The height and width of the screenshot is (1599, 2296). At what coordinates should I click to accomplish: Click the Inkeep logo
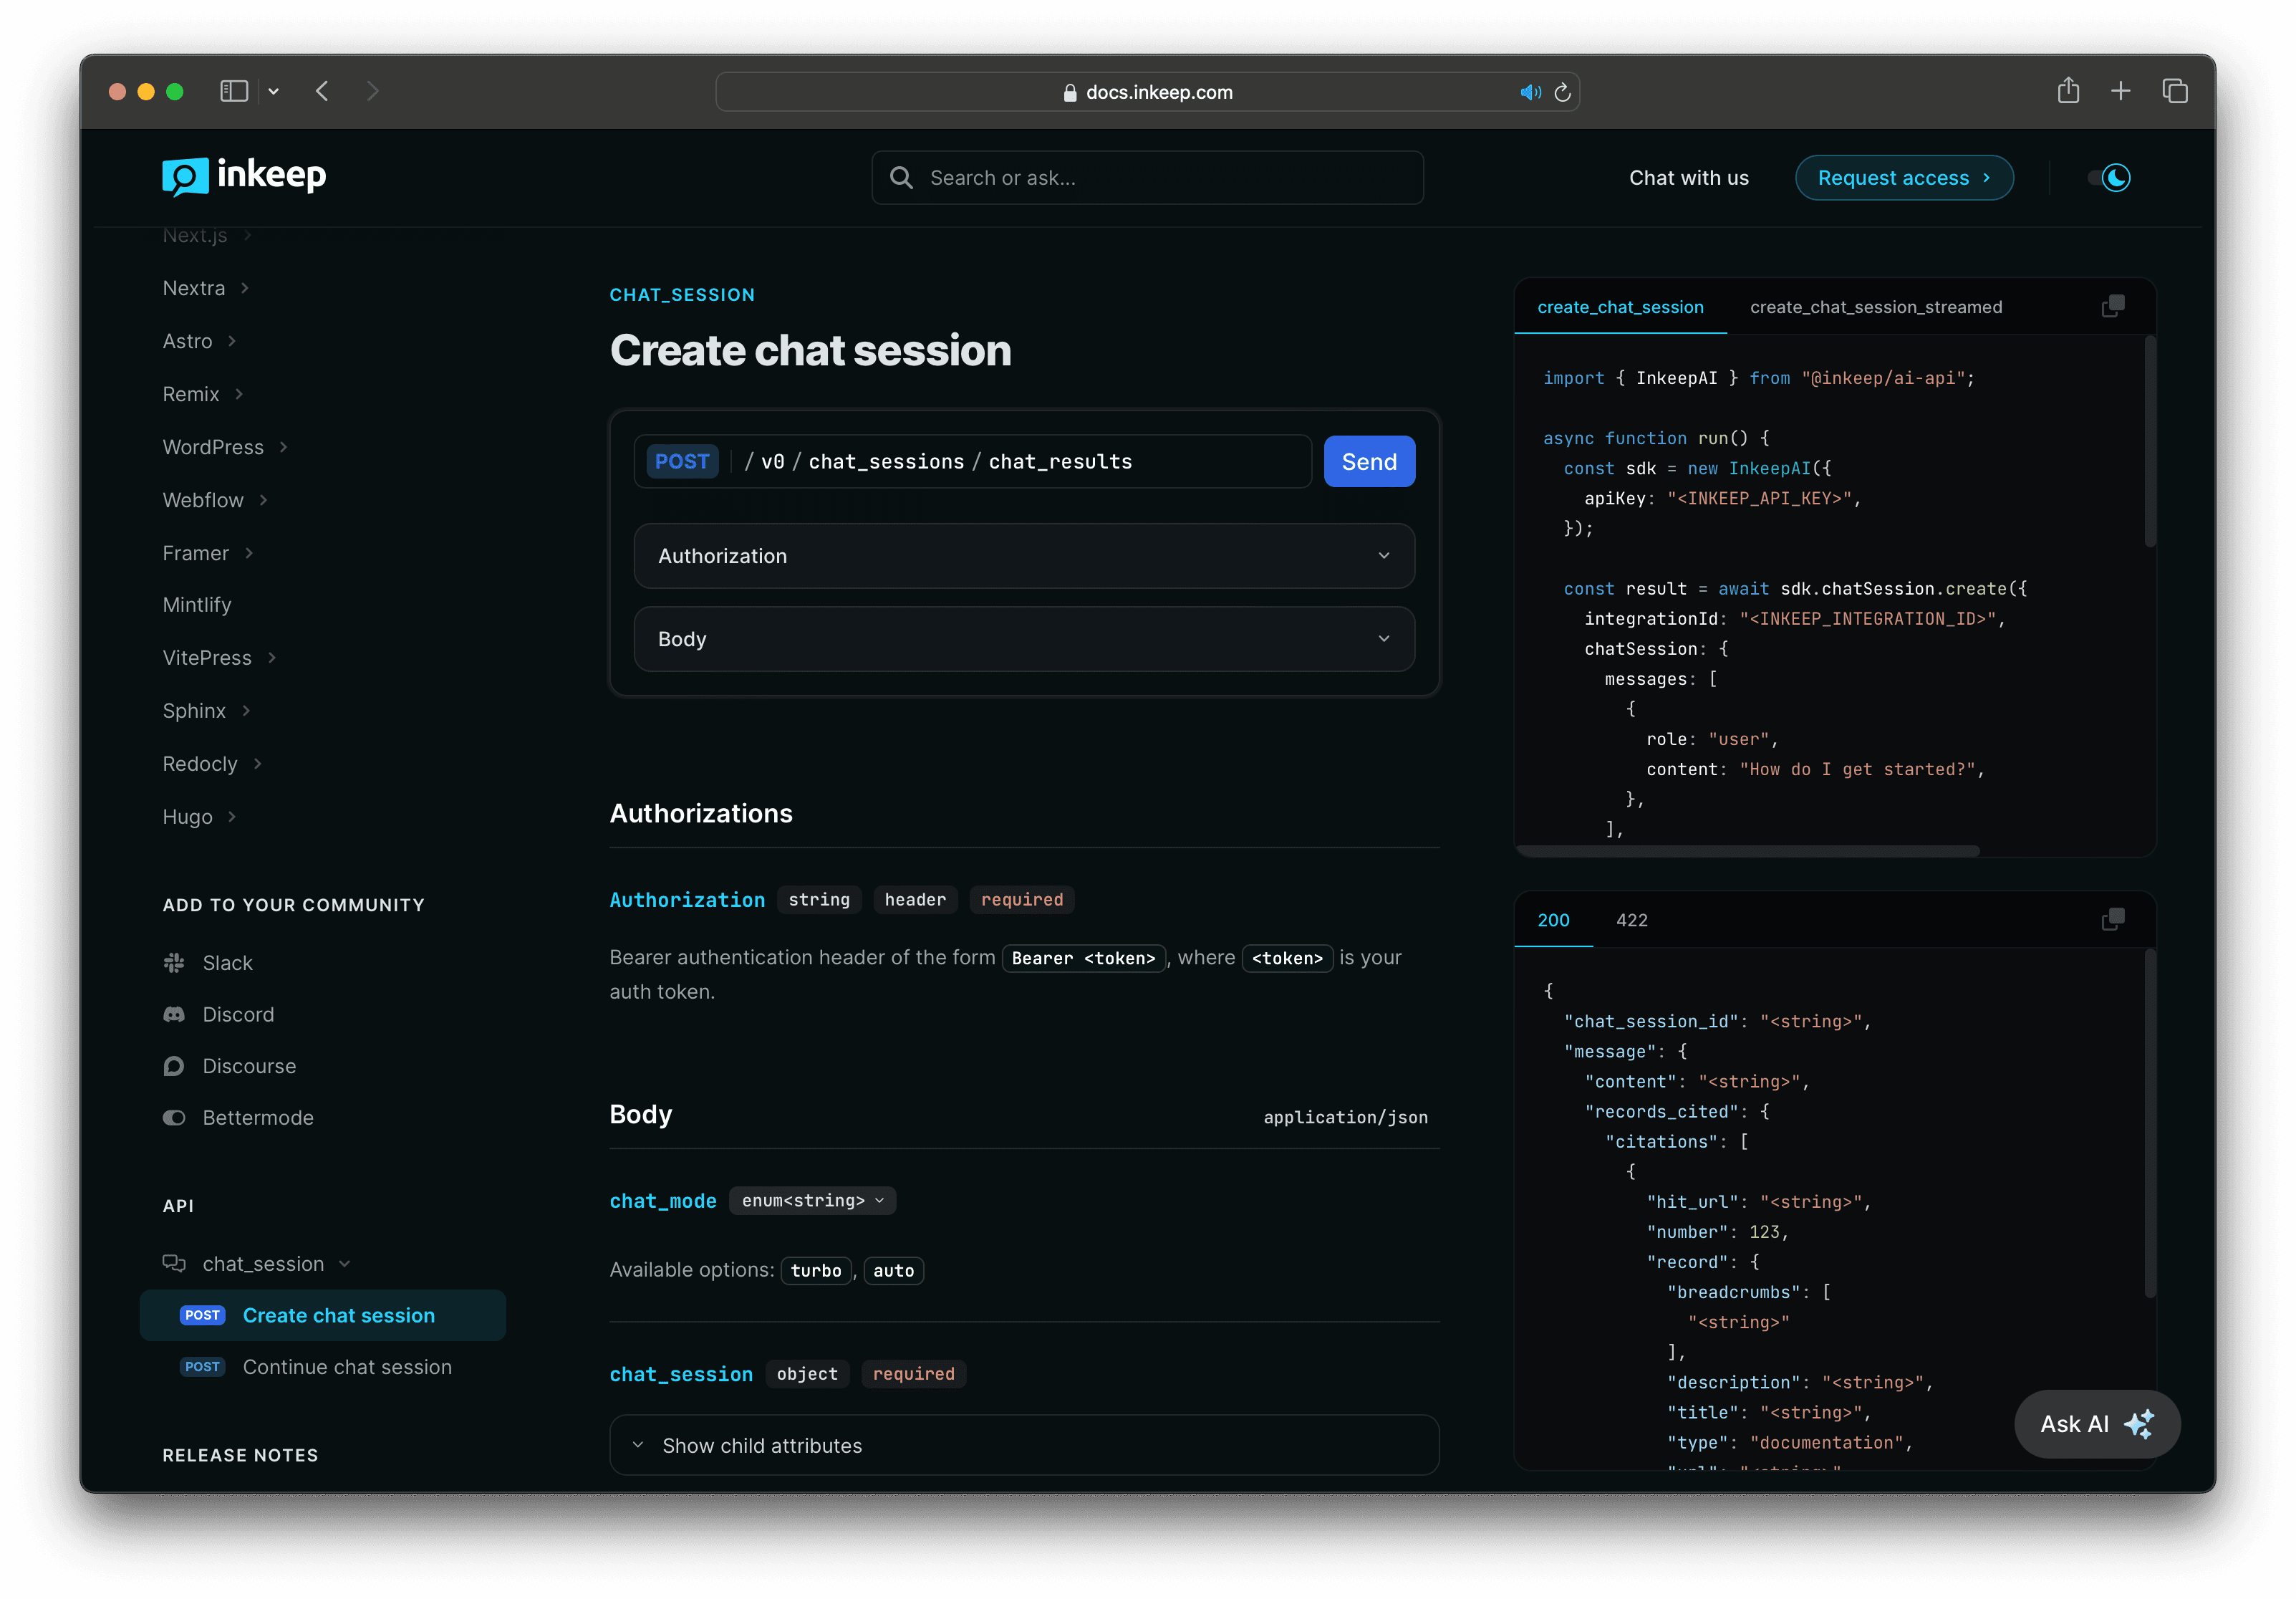244,176
